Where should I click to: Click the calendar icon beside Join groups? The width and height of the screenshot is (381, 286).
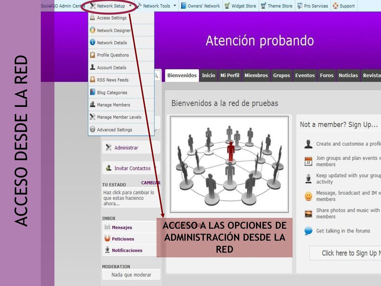point(308,161)
